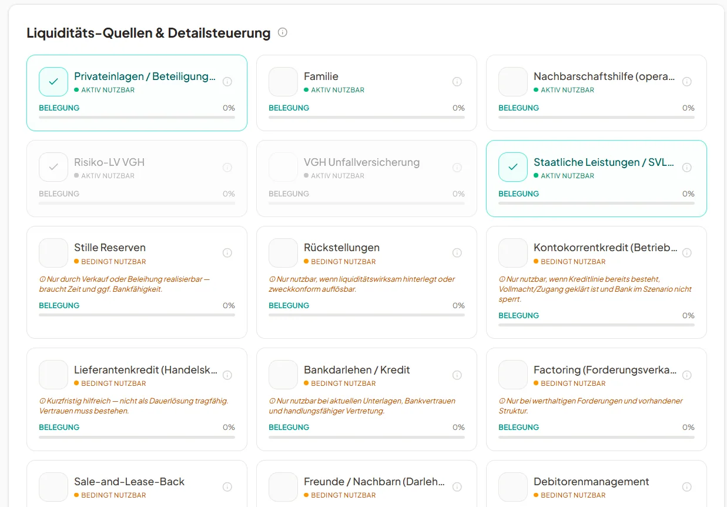Show Rückstellungen info tooltip icon
Viewport: 727px width, 507px height.
[x=457, y=253]
